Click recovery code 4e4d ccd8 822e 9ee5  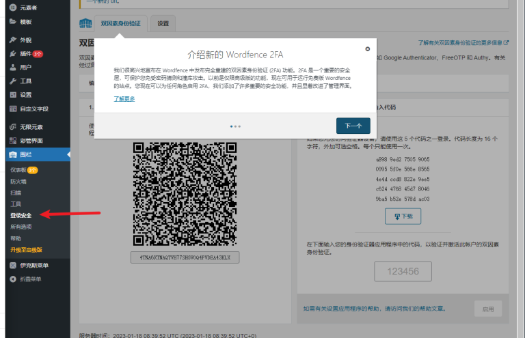403,179
